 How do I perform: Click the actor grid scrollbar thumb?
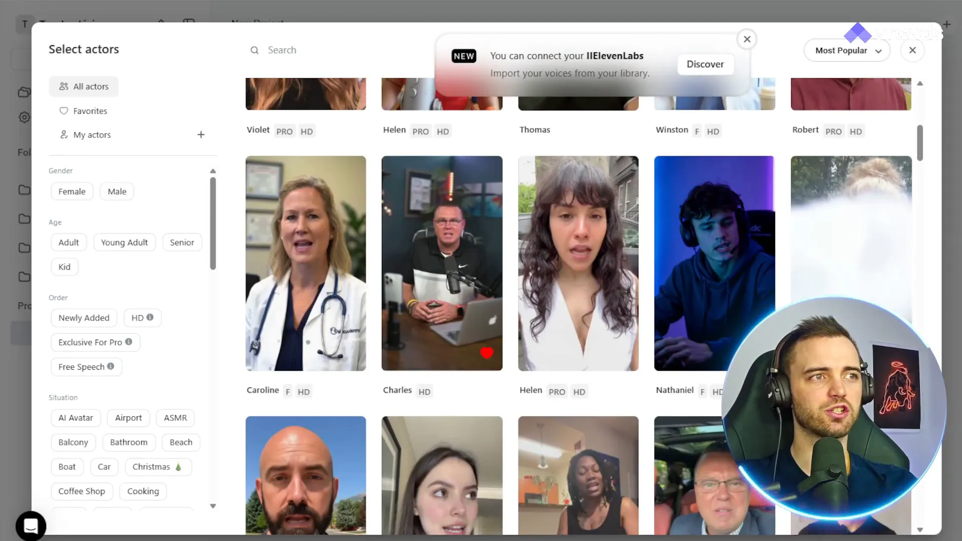[920, 143]
